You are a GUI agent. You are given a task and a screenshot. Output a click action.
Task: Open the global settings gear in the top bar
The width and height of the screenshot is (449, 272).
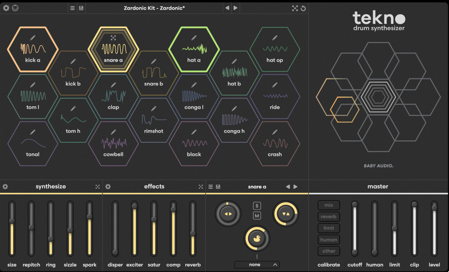[x=6, y=8]
